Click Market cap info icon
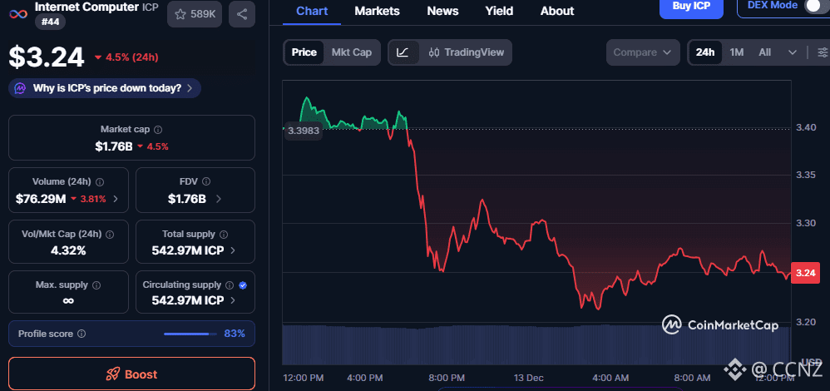Viewport: 830px width, 391px height. click(158, 130)
